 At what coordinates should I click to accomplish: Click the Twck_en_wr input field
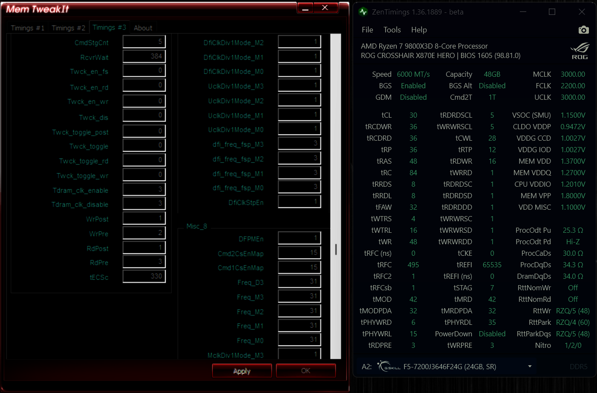(144, 101)
